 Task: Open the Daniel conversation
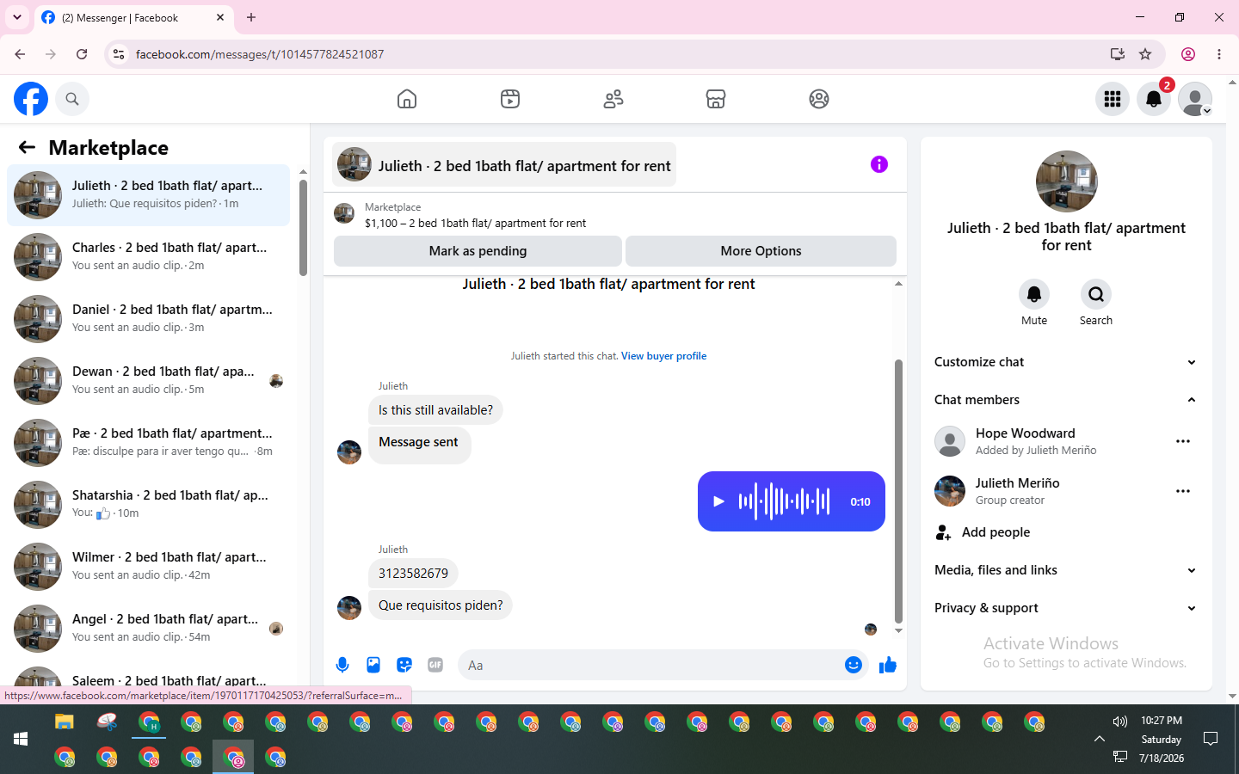(148, 319)
